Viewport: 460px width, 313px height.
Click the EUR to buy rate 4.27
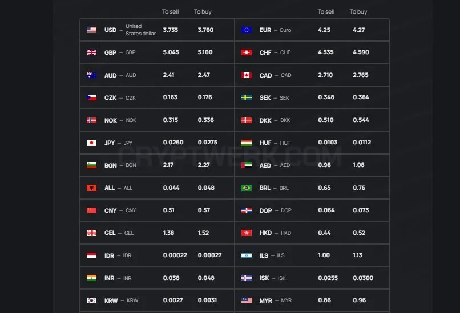[359, 30]
